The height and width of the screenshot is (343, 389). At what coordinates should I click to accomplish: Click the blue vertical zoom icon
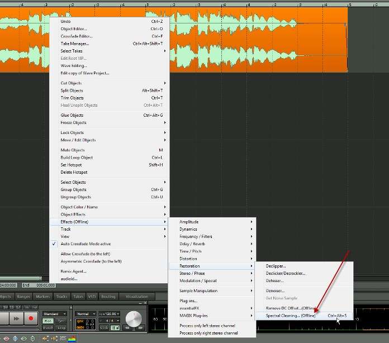15,339
